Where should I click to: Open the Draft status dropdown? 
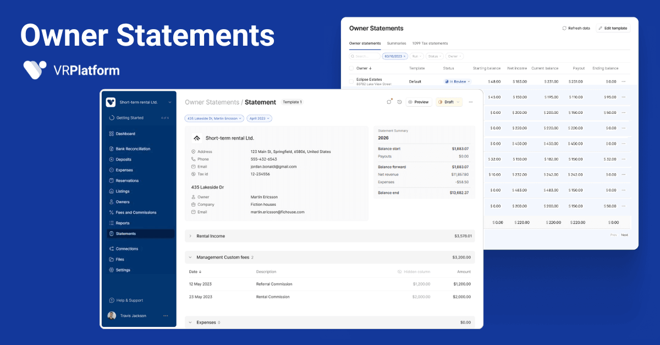[449, 102]
